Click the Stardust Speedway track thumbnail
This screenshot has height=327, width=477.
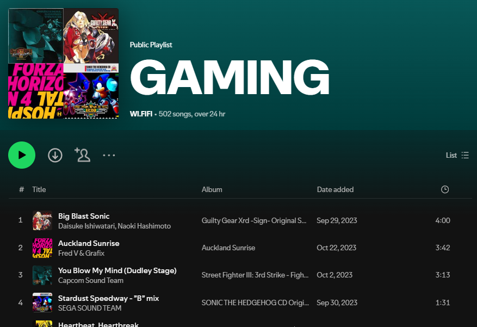click(42, 303)
